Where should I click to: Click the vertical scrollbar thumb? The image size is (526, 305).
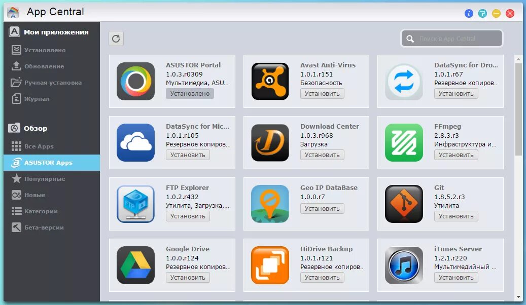(518, 109)
